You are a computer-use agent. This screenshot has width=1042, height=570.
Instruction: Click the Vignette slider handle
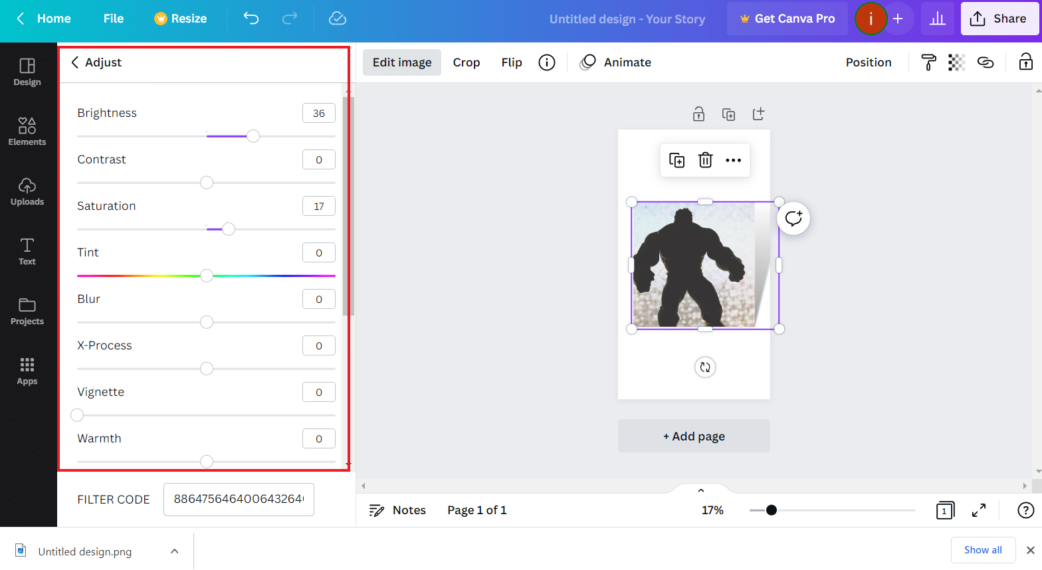click(x=77, y=415)
